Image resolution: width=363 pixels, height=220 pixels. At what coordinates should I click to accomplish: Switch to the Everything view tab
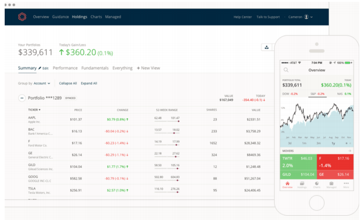[x=123, y=68]
